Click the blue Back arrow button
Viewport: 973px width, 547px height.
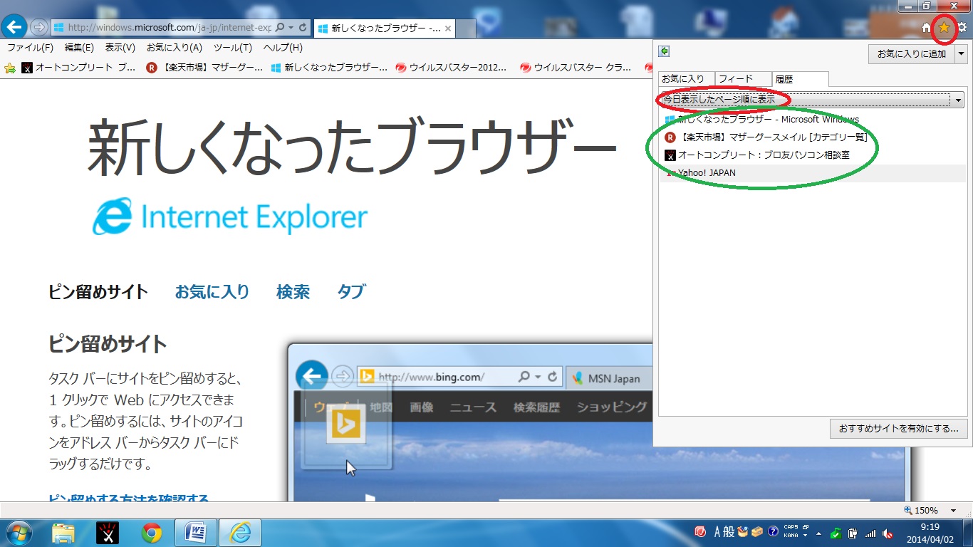[x=15, y=27]
